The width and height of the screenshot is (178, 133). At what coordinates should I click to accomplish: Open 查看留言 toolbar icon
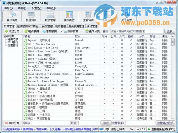coord(88,17)
